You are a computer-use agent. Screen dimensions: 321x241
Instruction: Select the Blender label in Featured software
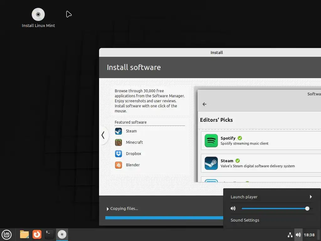(x=133, y=165)
